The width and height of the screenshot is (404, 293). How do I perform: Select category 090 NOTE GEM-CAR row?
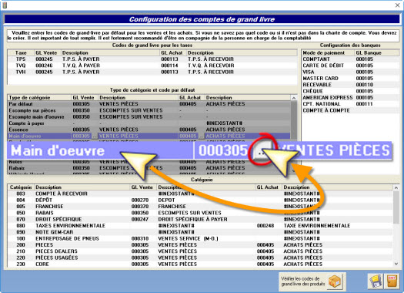tap(200, 232)
